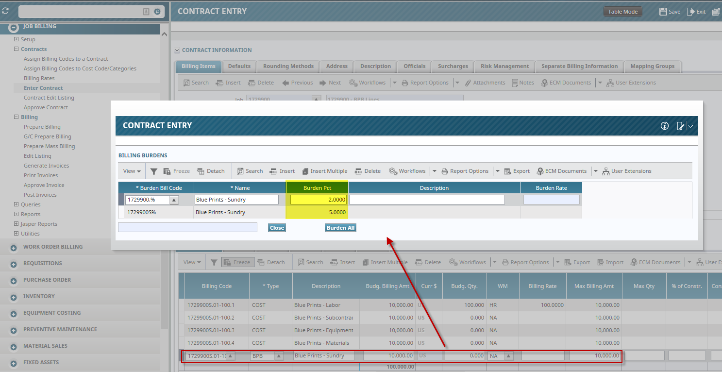This screenshot has height=372, width=722.
Task: Switch on Table Mode
Action: 623,11
